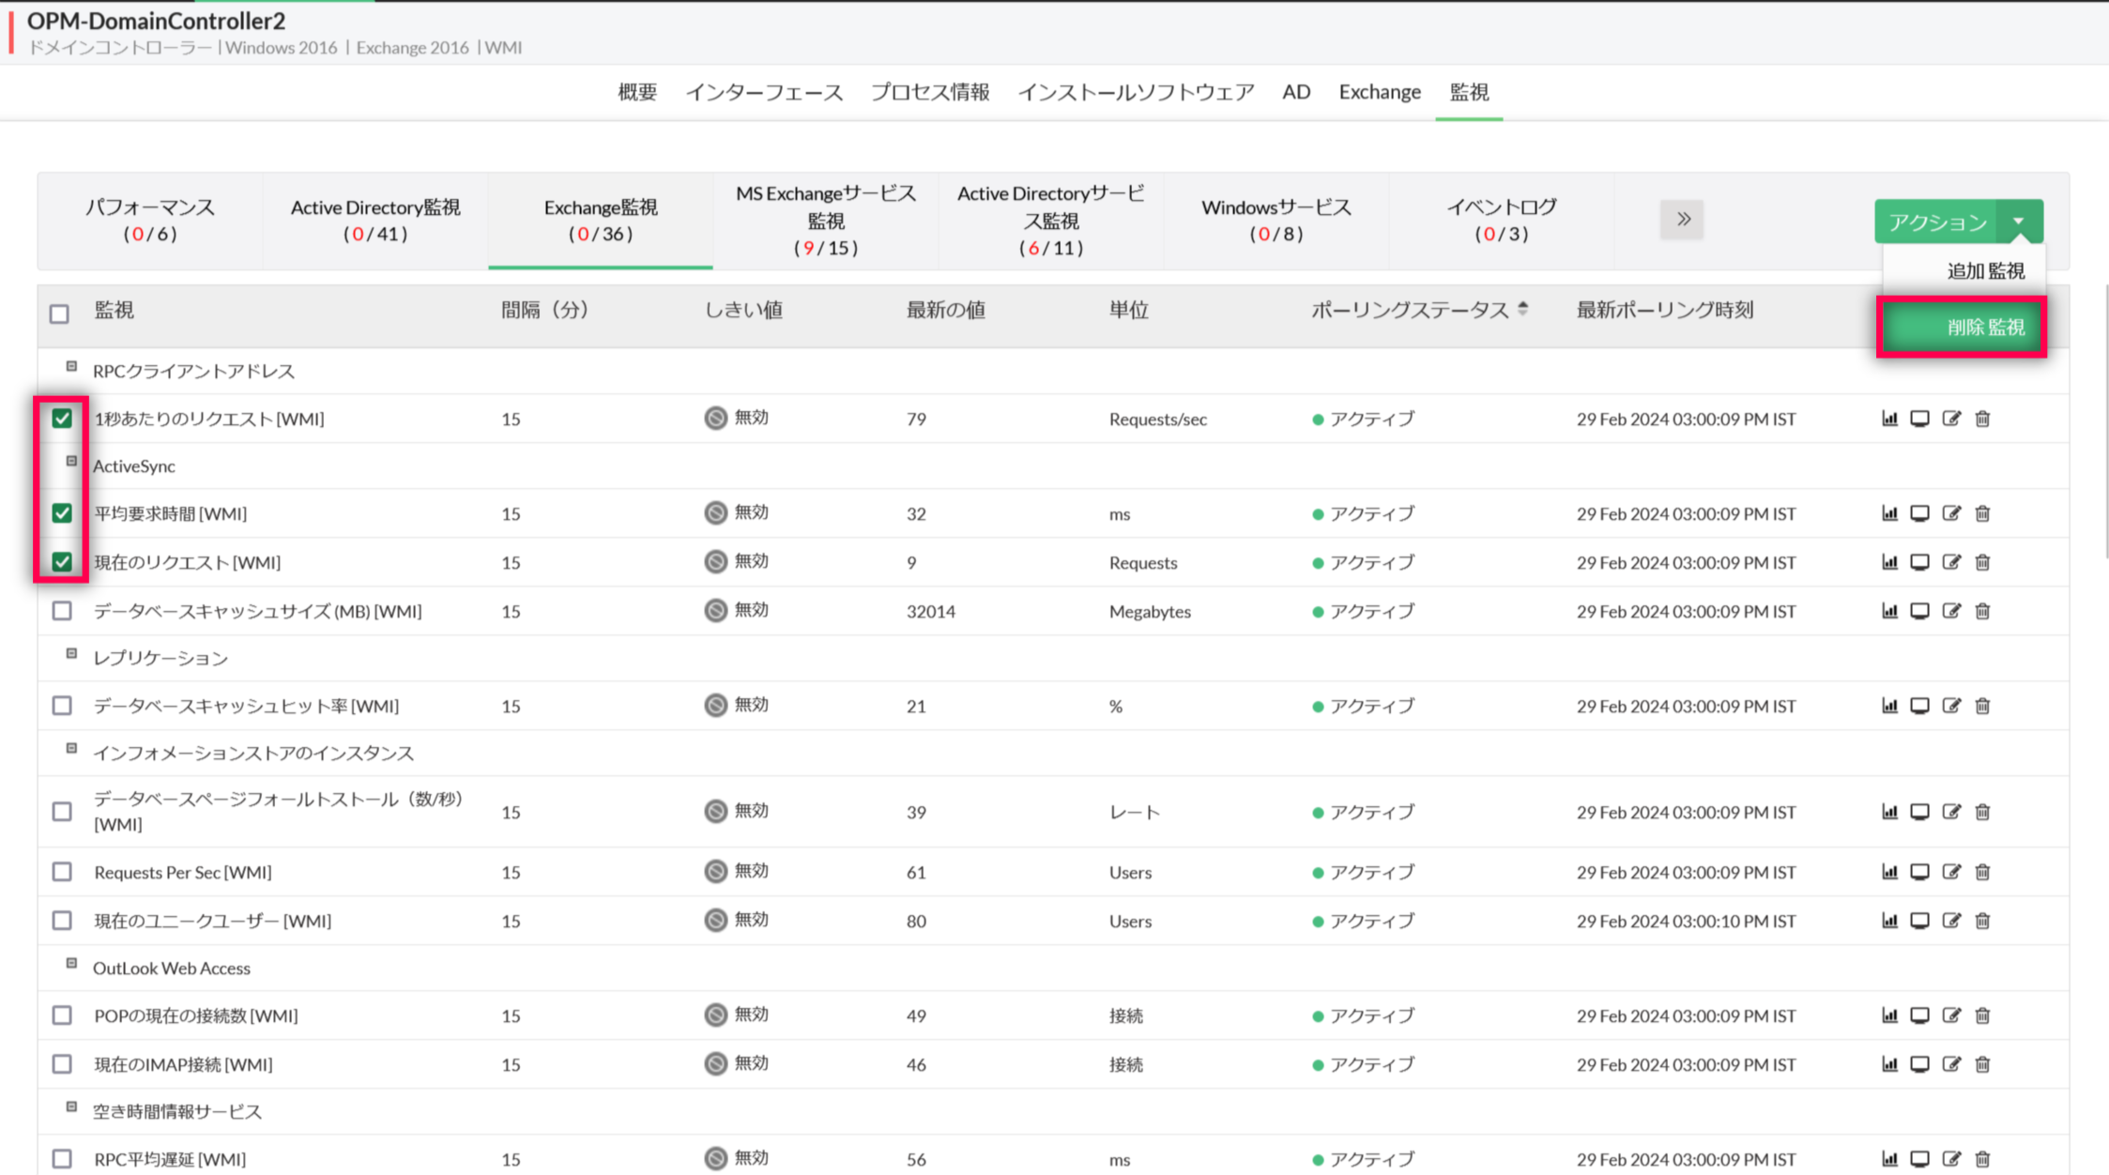Collapse the OutLook Web Access group
The width and height of the screenshot is (2109, 1175).
[x=71, y=964]
